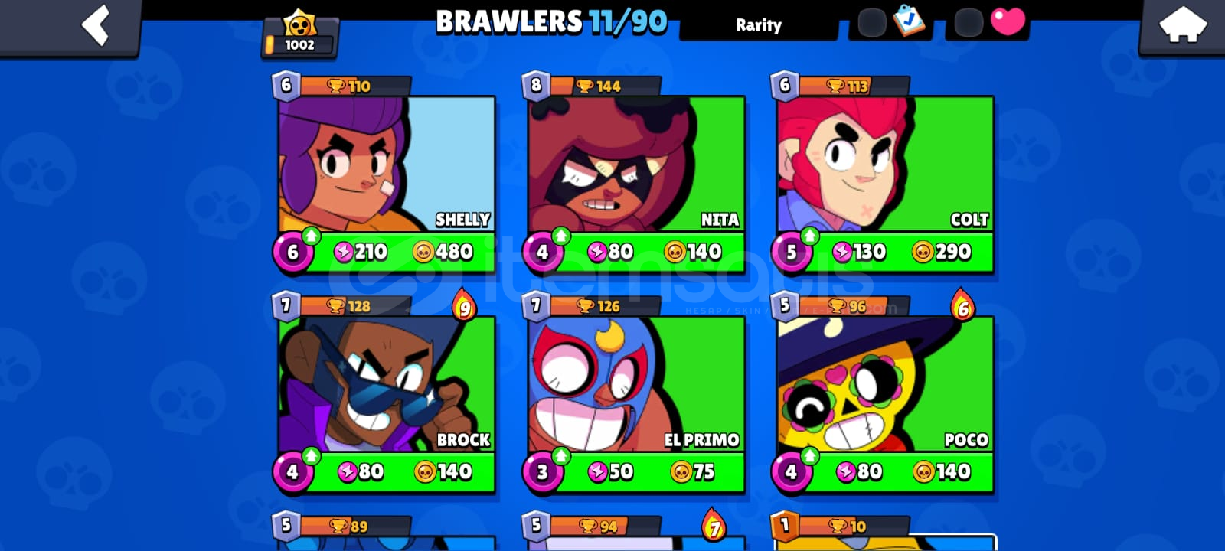Screen dimensions: 1225x551
Task: Select the Shelly brawler card
Action: click(387, 174)
